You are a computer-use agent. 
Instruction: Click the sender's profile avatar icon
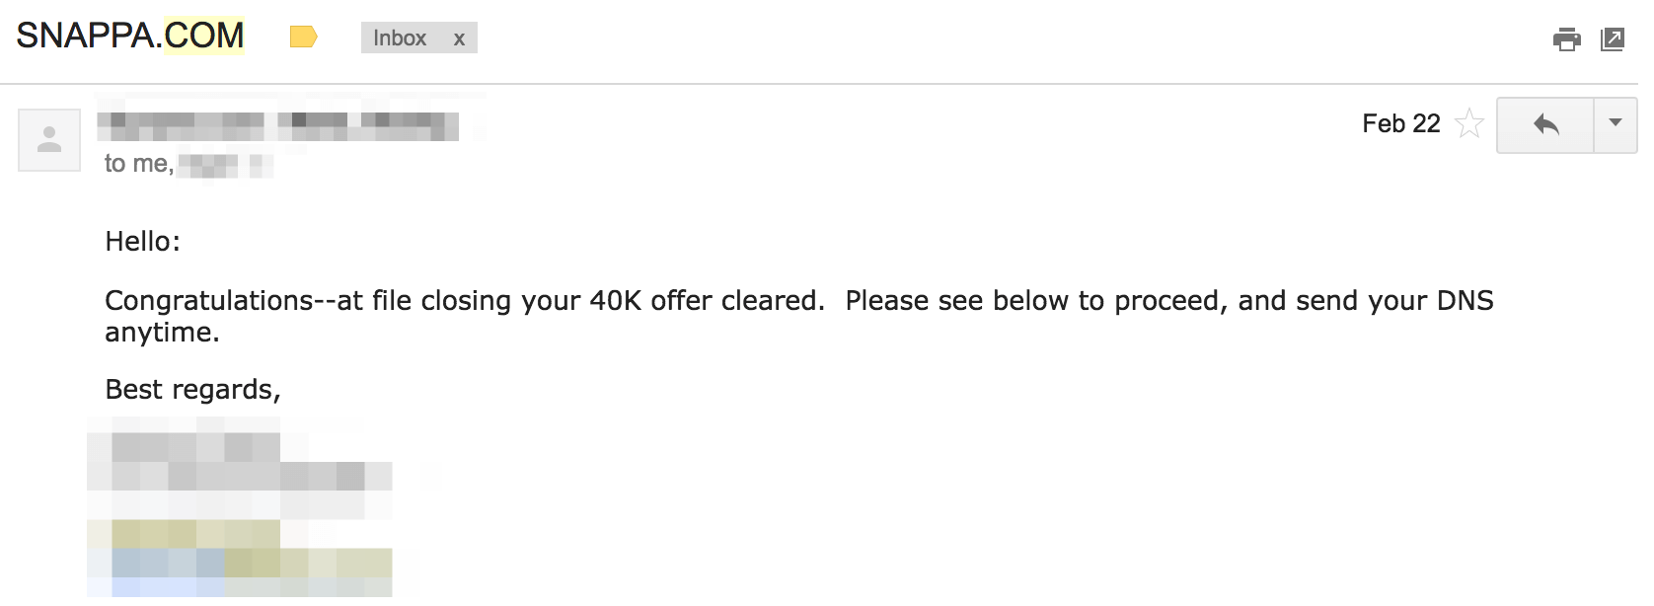[x=48, y=139]
